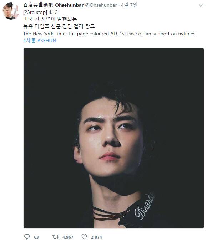Image resolution: width=207 pixels, height=242 pixels.
Task: Open the attached tweet photo
Action: pos(113,138)
